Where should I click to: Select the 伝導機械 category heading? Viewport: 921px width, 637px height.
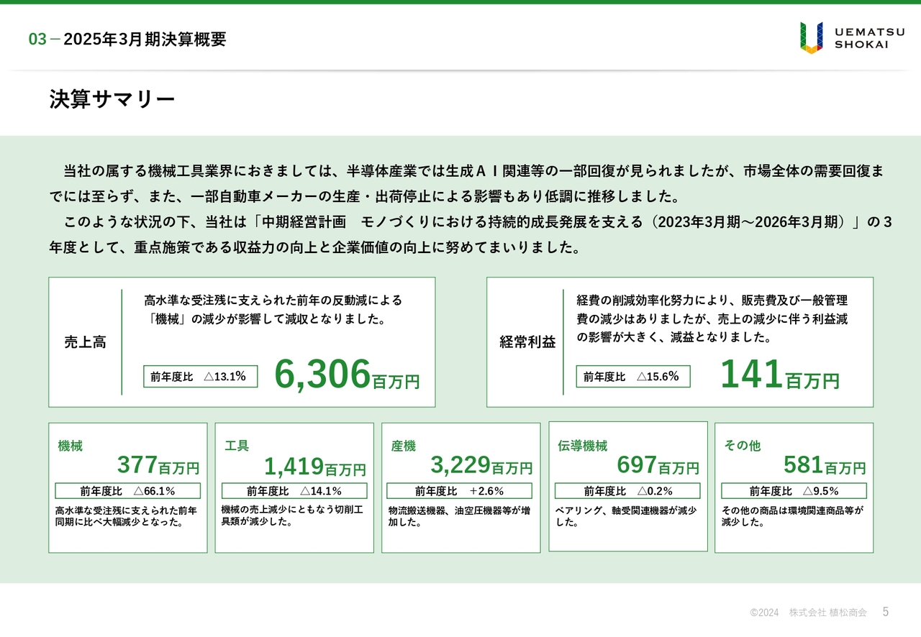pos(583,446)
